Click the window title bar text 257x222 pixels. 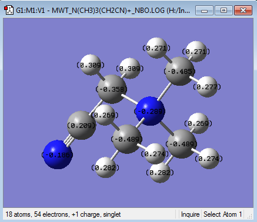[103, 11]
